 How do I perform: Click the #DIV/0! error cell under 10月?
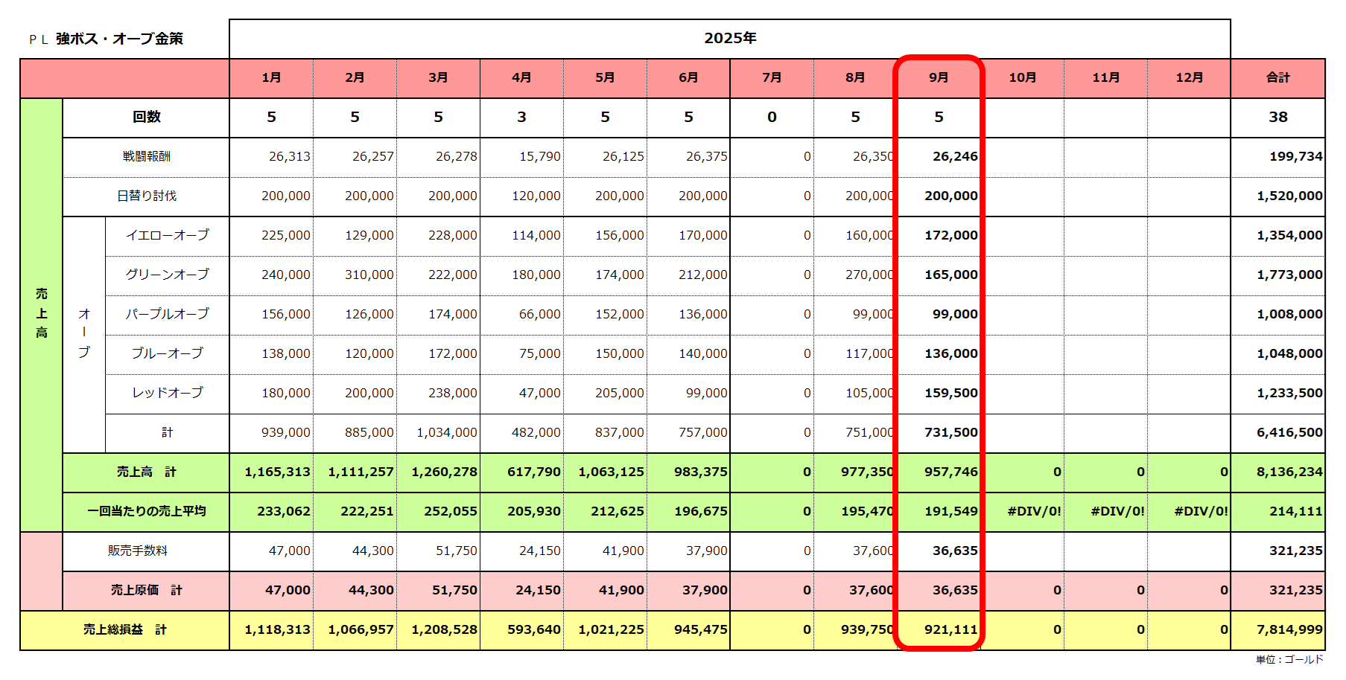[x=1034, y=511]
